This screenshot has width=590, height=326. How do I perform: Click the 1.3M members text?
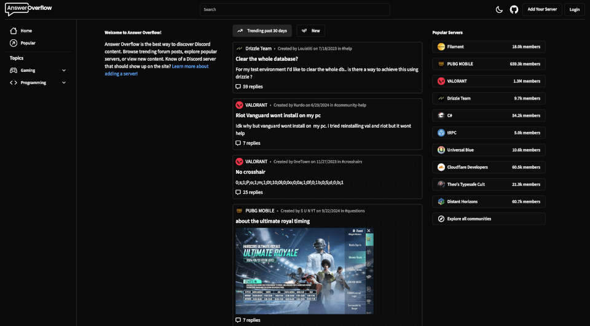[x=527, y=81]
